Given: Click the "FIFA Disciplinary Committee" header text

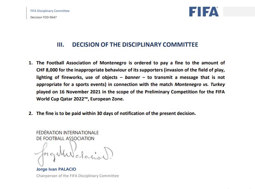Looking at the screenshot, I should [50, 11].
